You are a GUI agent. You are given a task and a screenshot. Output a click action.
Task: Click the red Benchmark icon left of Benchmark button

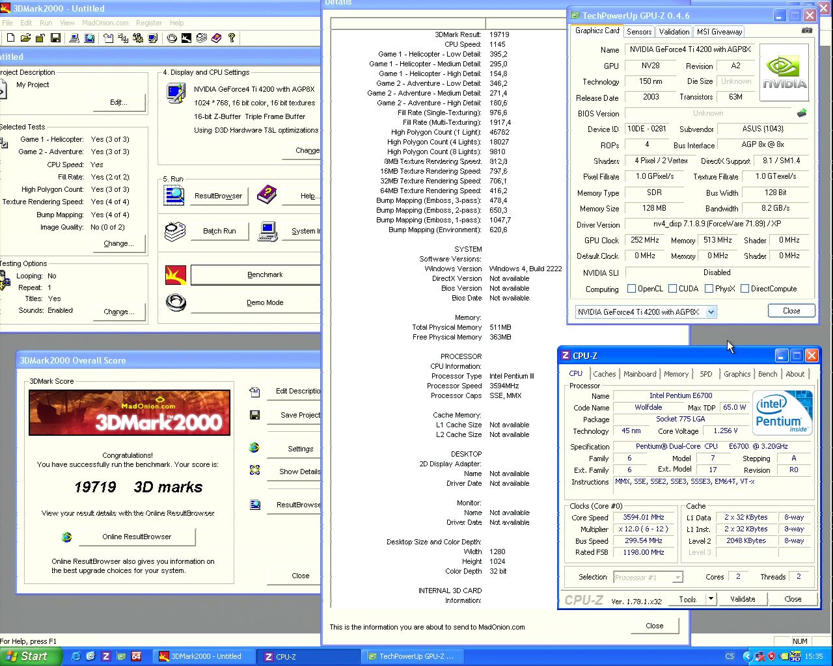[176, 274]
